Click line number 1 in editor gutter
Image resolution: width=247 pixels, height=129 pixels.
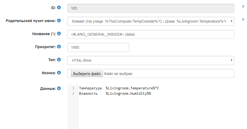(73, 88)
